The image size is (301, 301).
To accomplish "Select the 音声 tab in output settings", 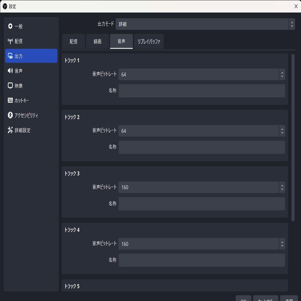I will [121, 42].
